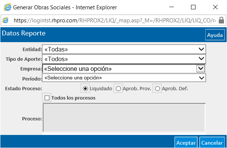Click the Ayuda help button
Screen dimensions: 227x148
click(215, 35)
